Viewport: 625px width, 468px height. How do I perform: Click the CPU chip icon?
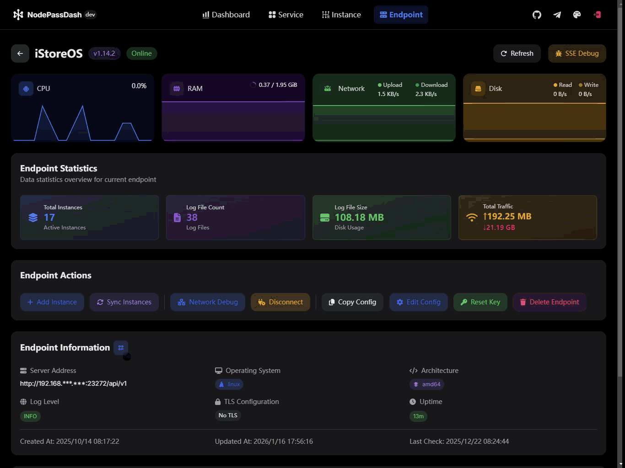coord(26,89)
